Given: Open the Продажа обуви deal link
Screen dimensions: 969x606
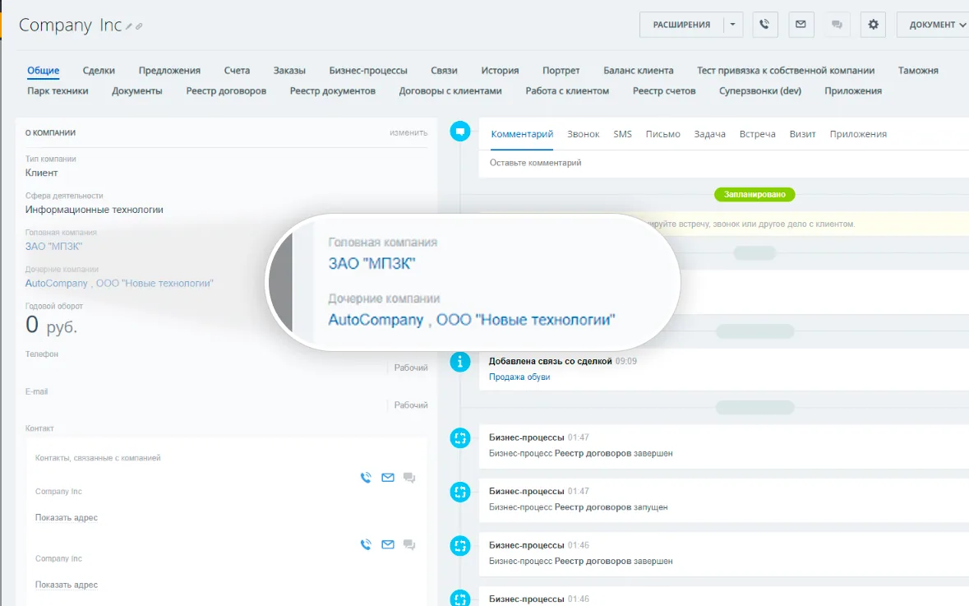Looking at the screenshot, I should [519, 377].
